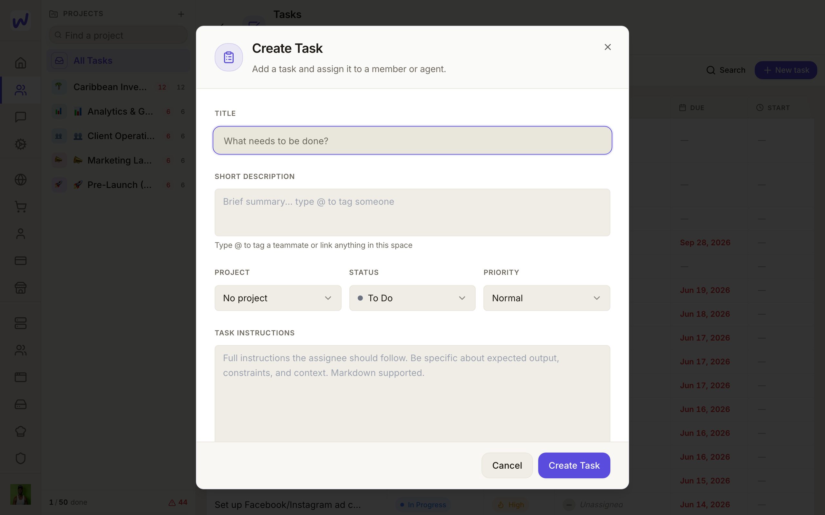825x515 pixels.
Task: Focus the Title input field
Action: coord(412,140)
